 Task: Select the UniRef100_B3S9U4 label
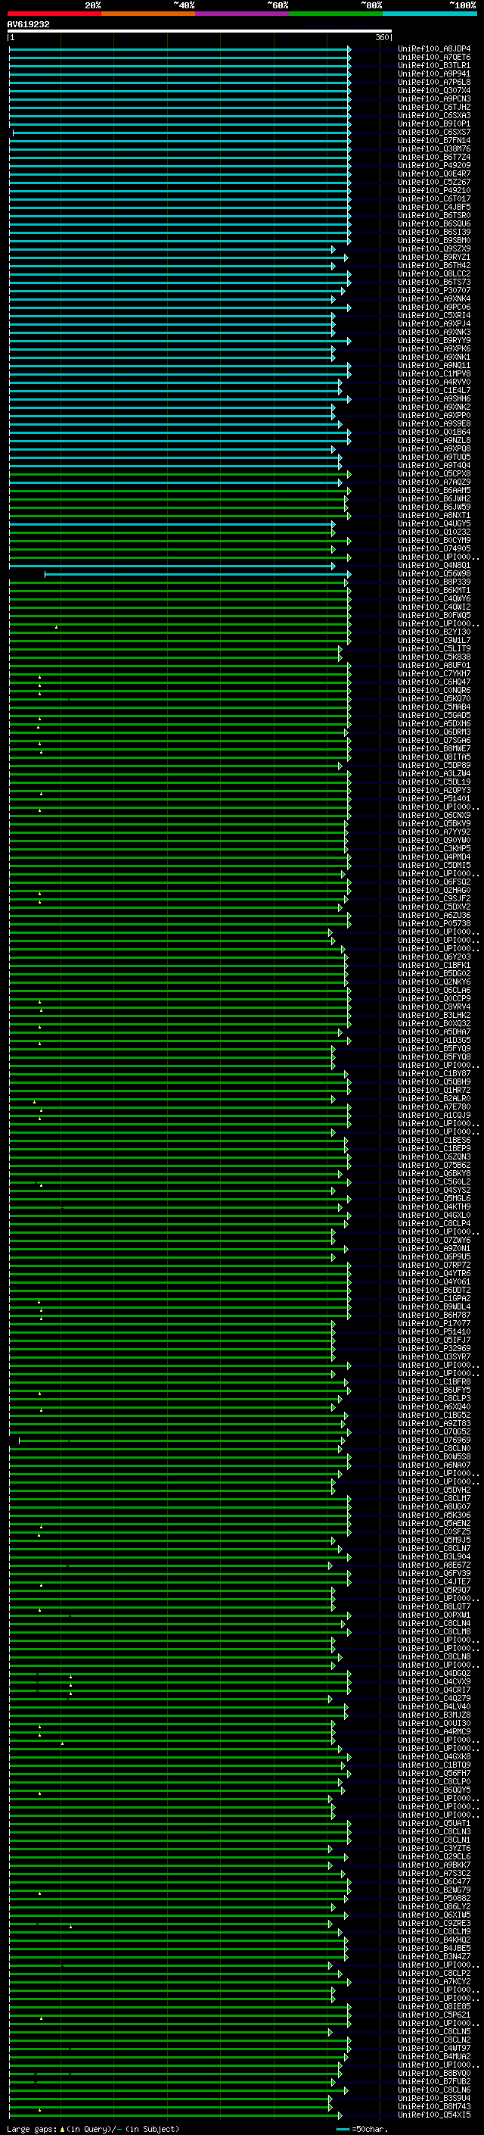click(434, 2098)
